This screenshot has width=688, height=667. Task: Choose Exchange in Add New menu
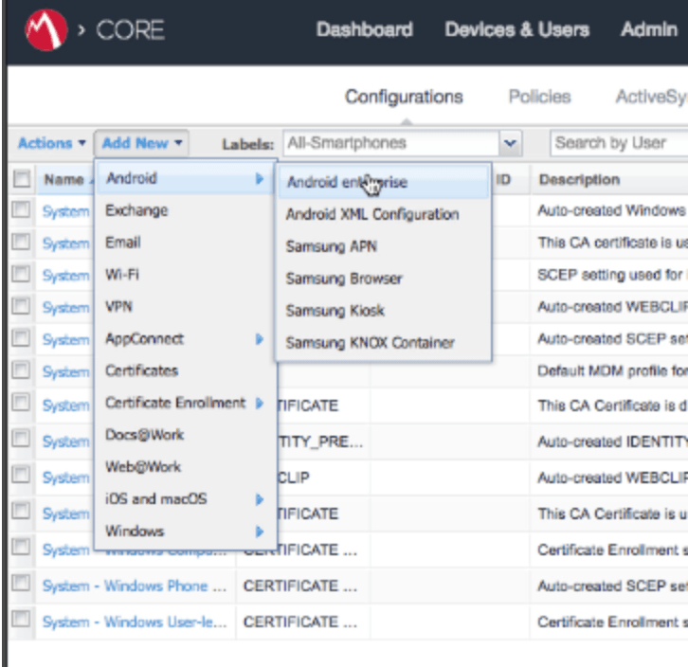(x=185, y=210)
